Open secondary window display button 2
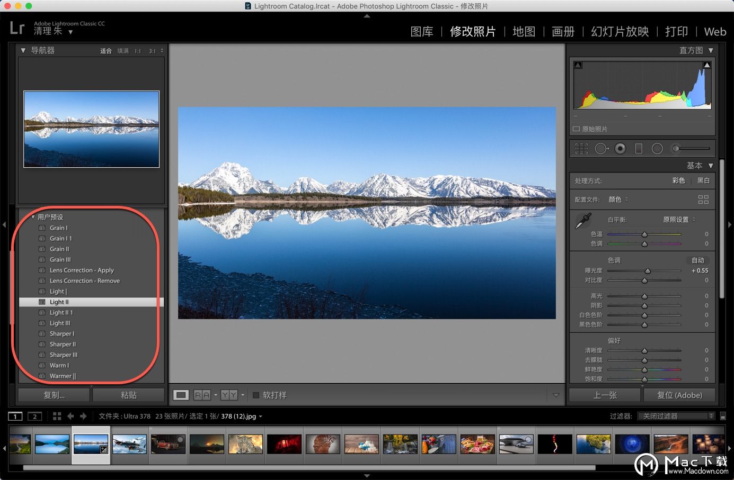734x480 pixels. coord(34,416)
